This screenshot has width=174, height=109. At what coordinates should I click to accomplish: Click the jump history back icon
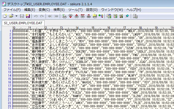pos(50,16)
